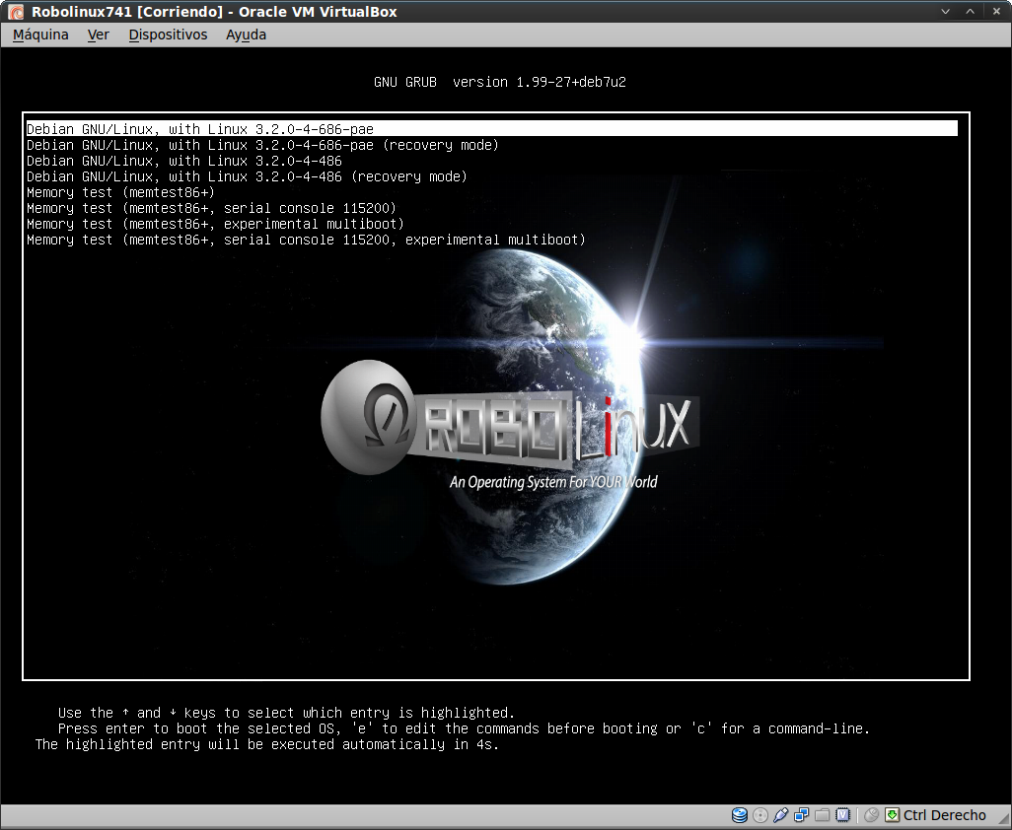Screen dimensions: 1012x830
Task: Click the virtualization chip indicator icon
Action: point(842,815)
